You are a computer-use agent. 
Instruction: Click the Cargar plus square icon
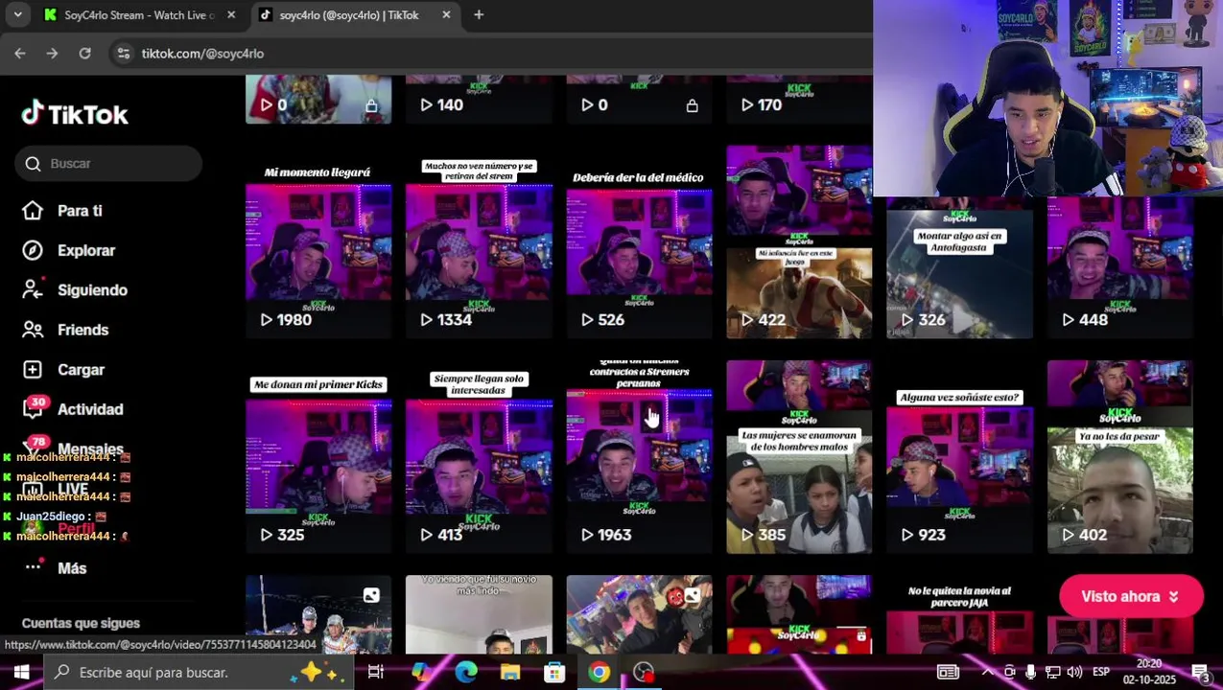click(x=33, y=370)
